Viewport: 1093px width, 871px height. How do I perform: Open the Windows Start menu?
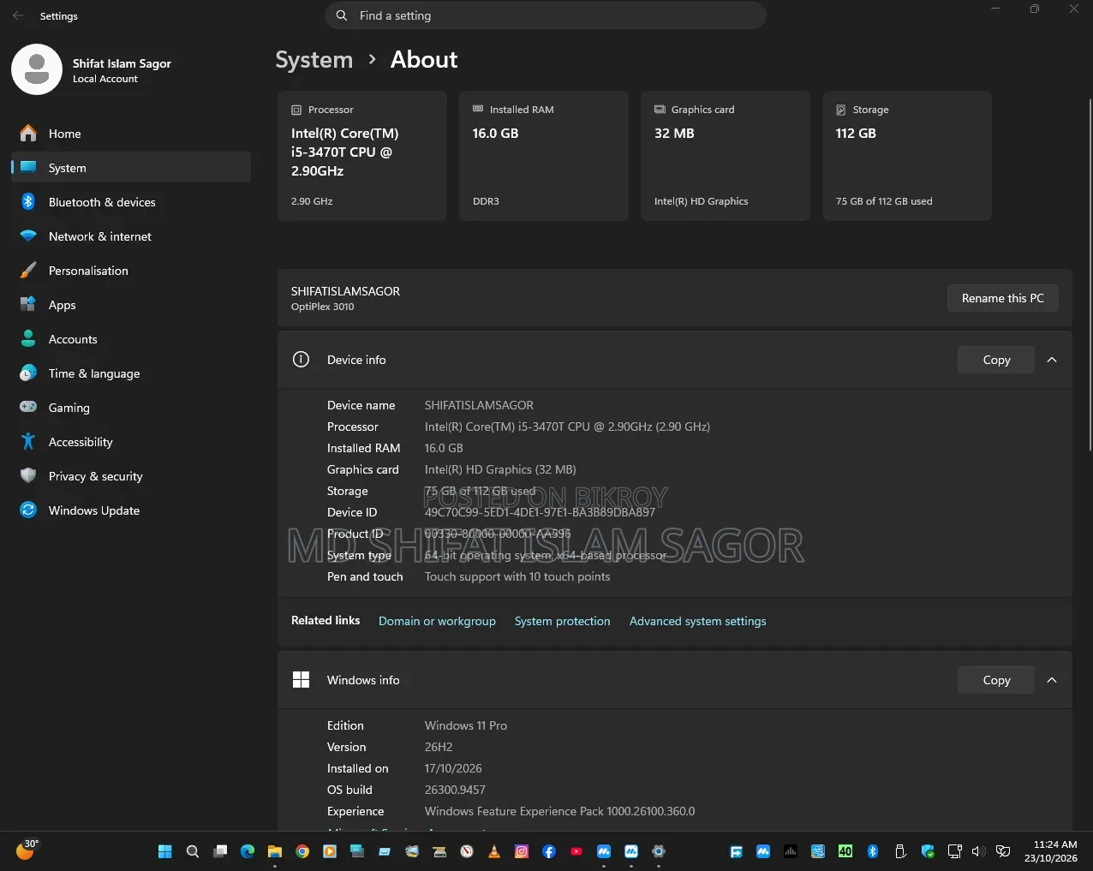pos(165,851)
